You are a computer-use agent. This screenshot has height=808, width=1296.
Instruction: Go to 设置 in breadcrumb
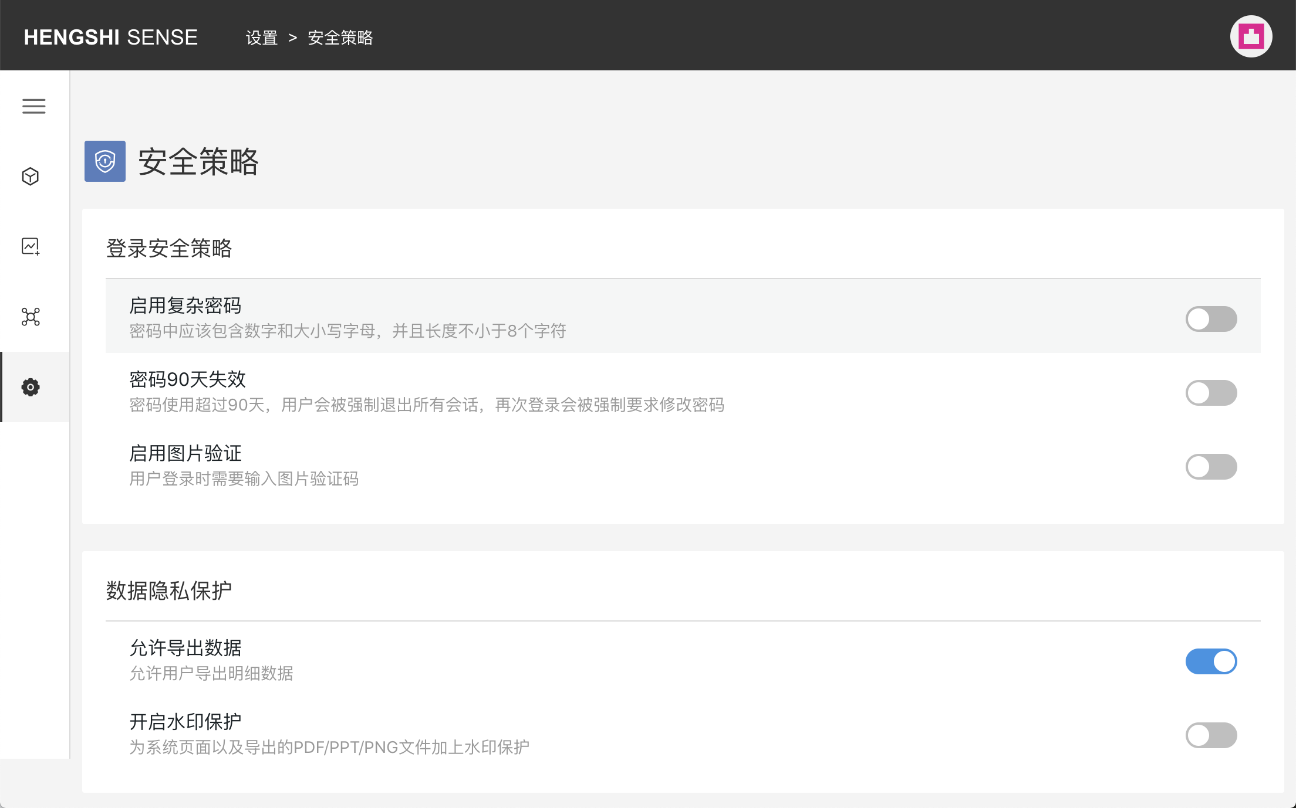click(262, 38)
